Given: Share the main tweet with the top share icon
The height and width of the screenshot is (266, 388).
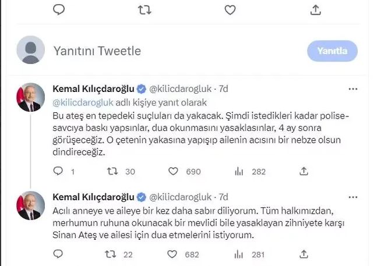Looking at the screenshot, I should pyautogui.click(x=316, y=10).
